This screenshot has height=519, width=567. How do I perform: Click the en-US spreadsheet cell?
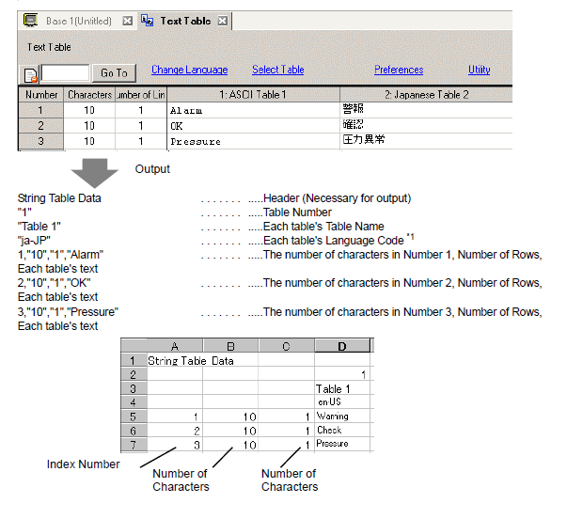pyautogui.click(x=342, y=402)
